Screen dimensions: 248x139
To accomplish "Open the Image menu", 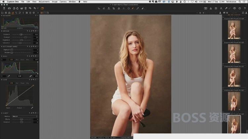I will point(55,2).
